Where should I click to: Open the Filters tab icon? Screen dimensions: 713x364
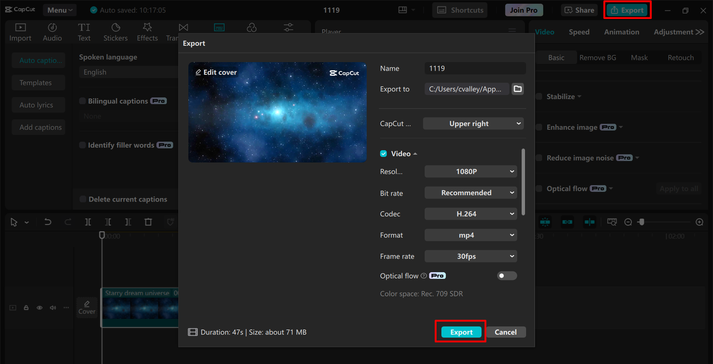(252, 27)
